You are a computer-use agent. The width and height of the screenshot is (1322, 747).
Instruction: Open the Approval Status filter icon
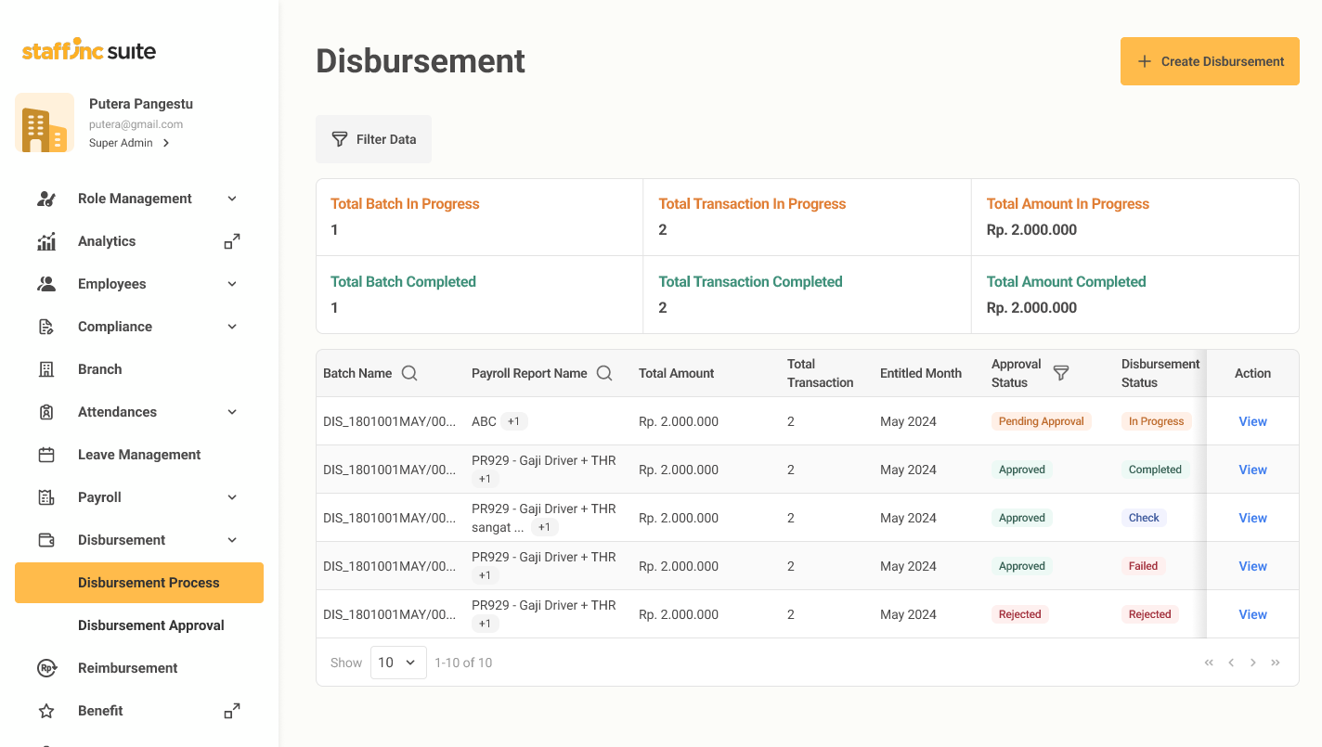[x=1061, y=373]
